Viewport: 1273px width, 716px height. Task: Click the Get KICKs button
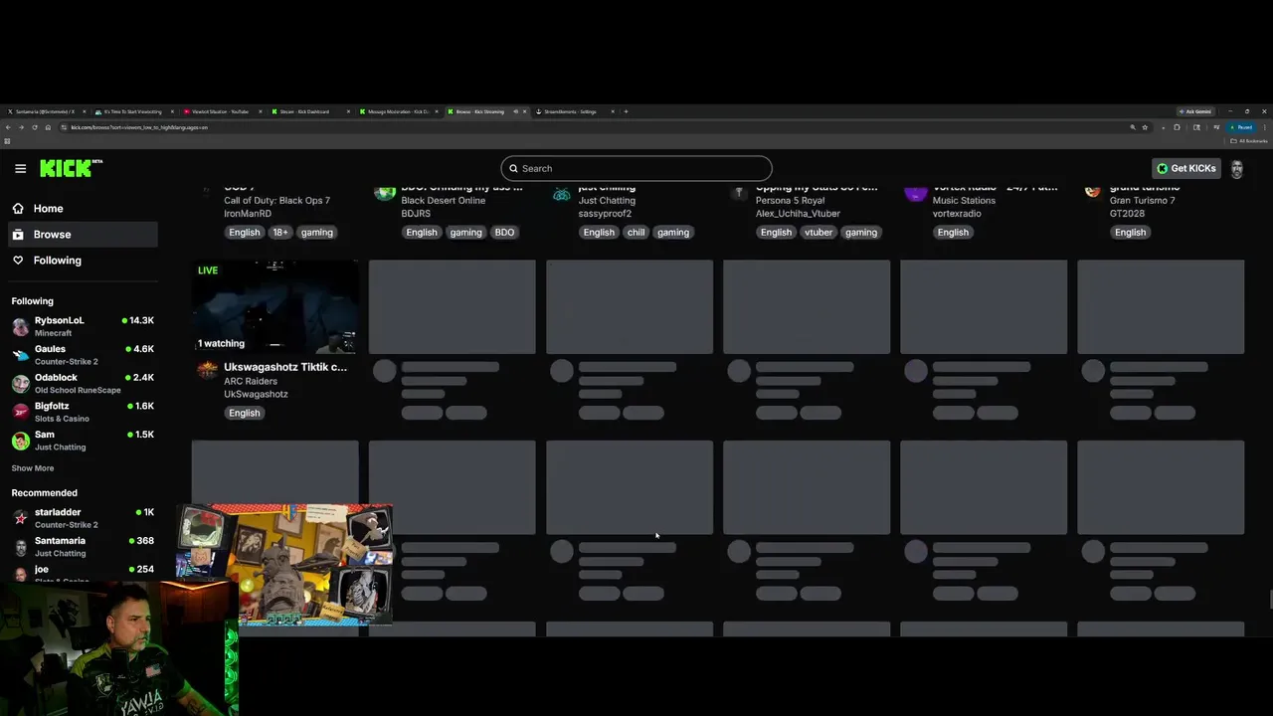point(1186,169)
